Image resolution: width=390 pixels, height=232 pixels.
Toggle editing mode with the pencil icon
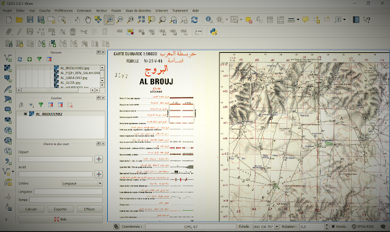[19, 32]
